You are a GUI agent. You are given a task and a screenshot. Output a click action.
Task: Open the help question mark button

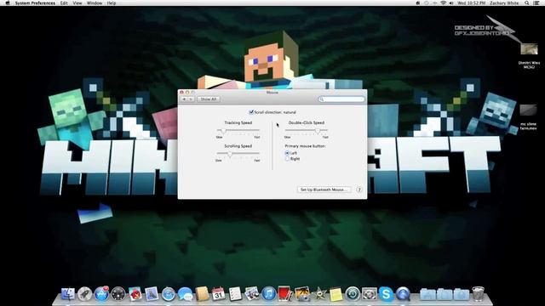pos(359,190)
